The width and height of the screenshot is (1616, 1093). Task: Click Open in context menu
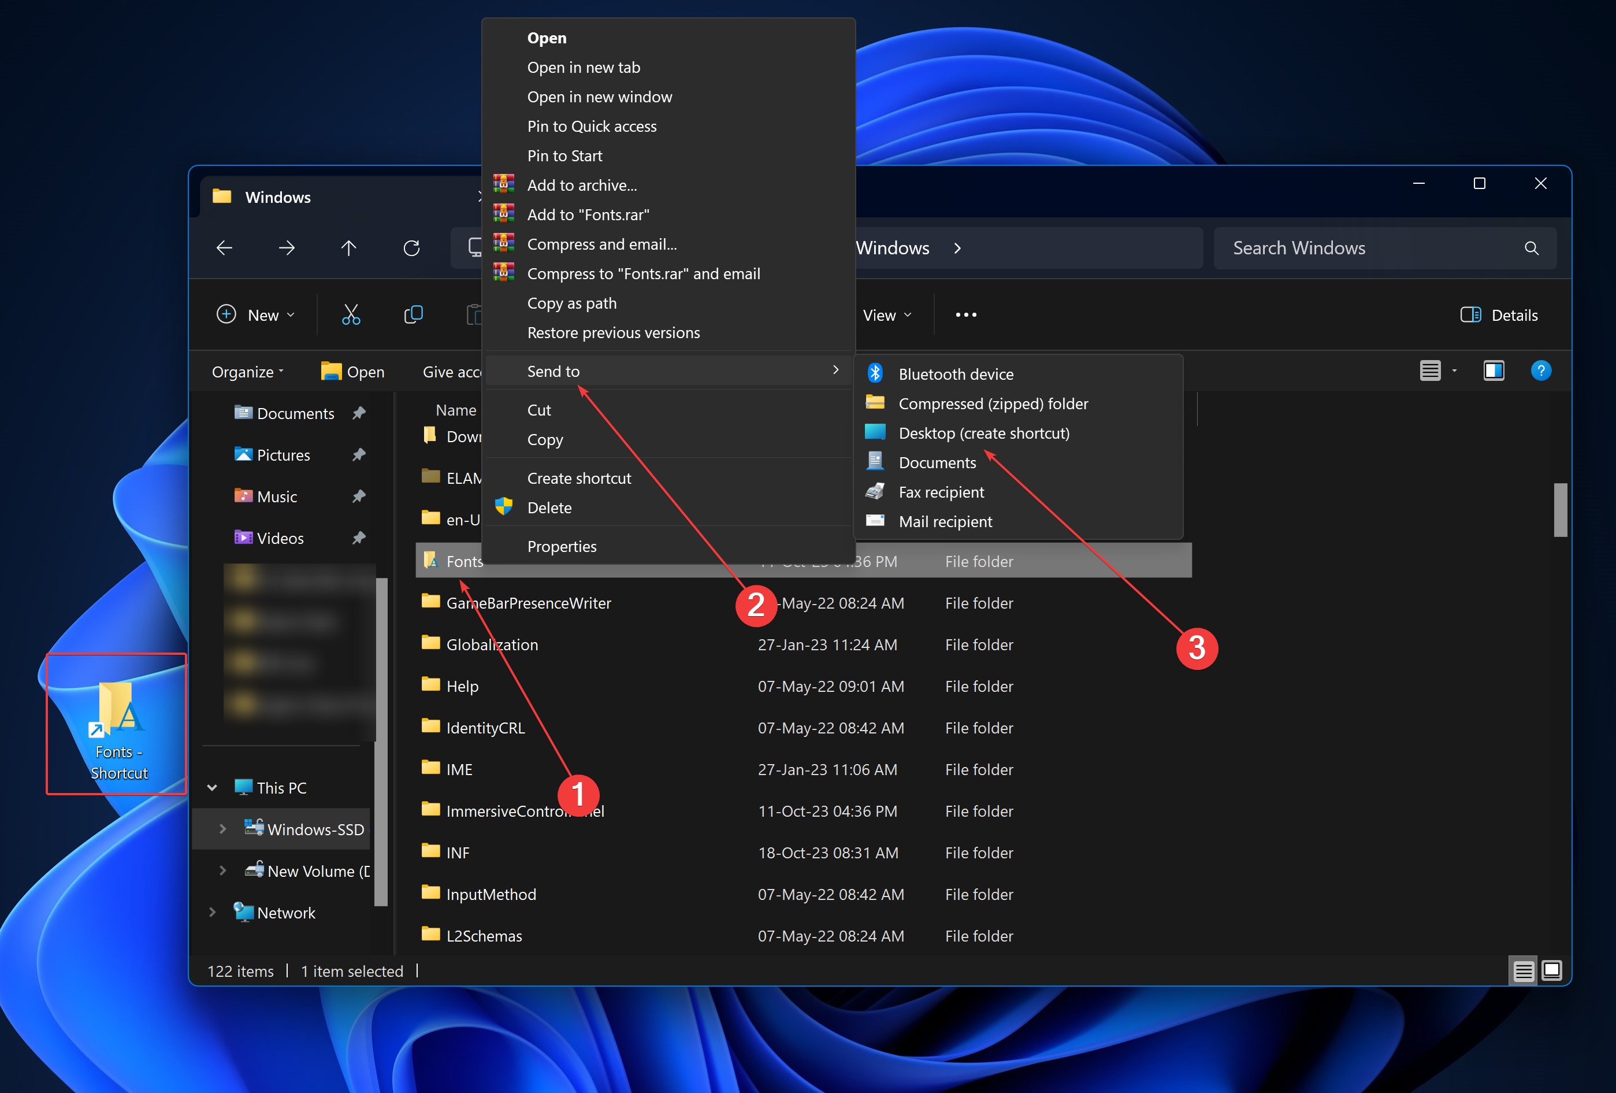coord(668,38)
